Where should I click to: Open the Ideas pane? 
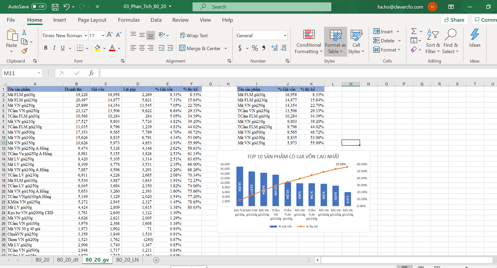[x=474, y=38]
